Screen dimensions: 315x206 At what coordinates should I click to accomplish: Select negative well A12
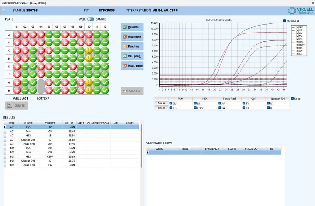click(x=105, y=35)
